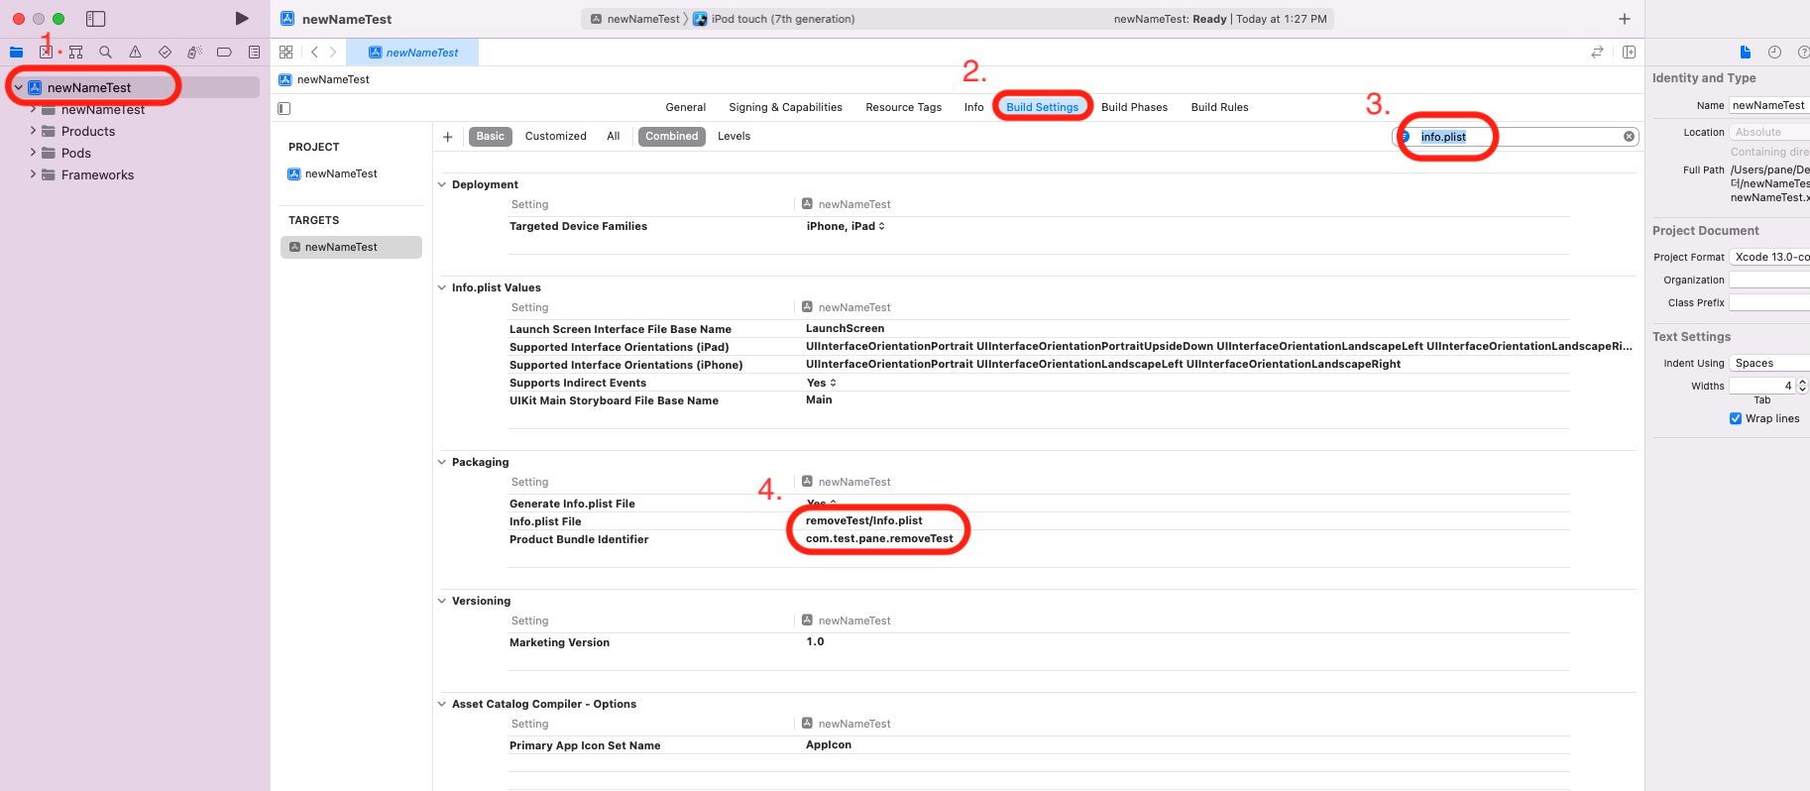Open the Location Absolute dropdown
This screenshot has width=1810, height=791.
1769,132
